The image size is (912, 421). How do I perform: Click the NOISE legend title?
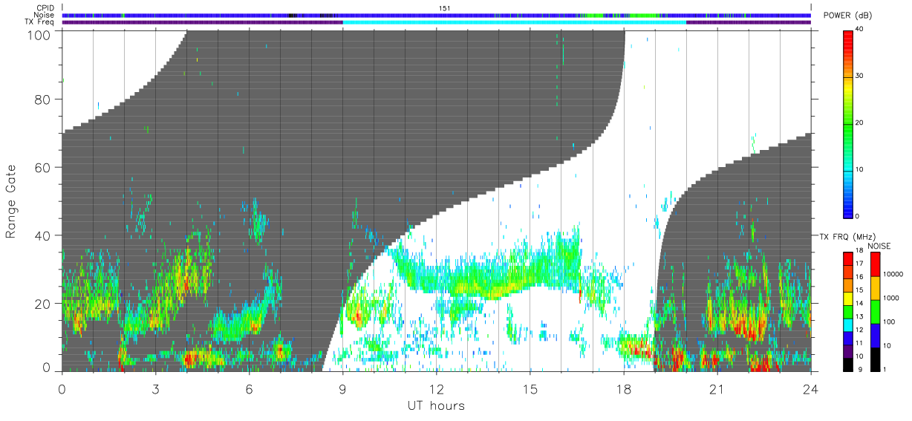click(879, 246)
